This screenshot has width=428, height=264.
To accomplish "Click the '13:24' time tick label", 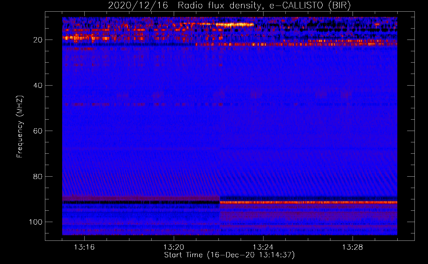I will [263, 247].
